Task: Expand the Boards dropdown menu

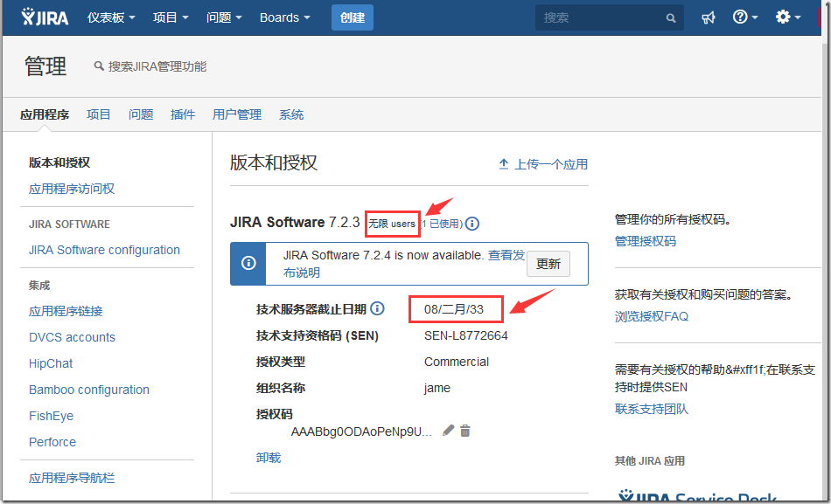Action: coord(284,17)
